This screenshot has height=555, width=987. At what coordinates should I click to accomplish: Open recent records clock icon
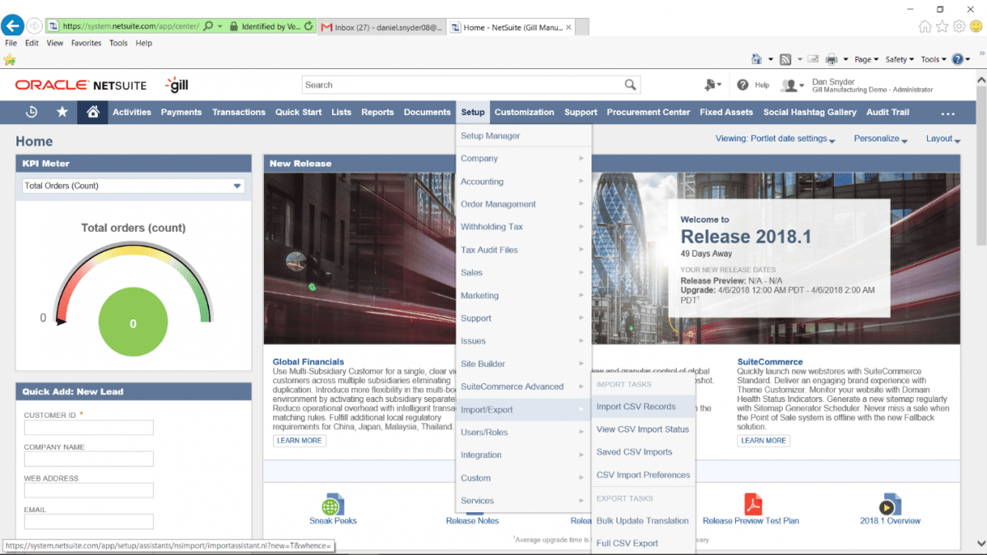point(30,112)
